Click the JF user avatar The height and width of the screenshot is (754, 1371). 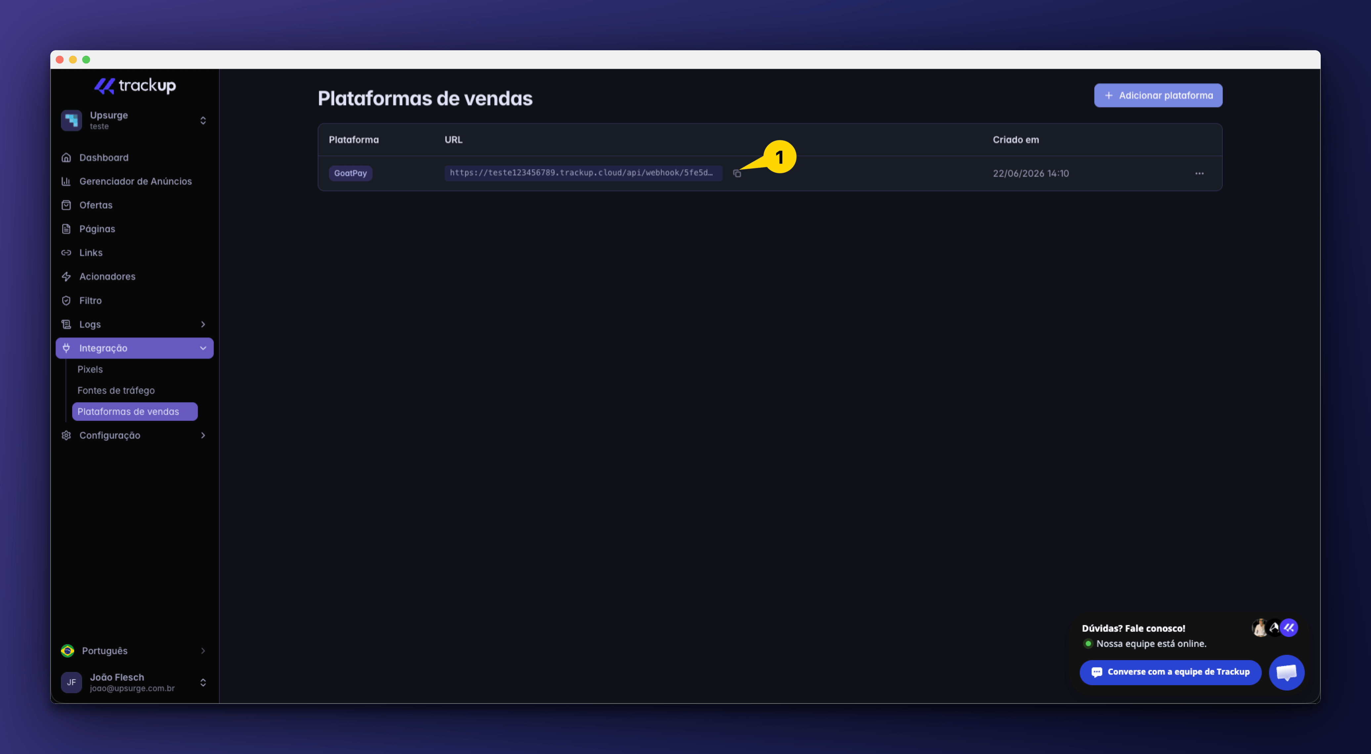point(71,682)
